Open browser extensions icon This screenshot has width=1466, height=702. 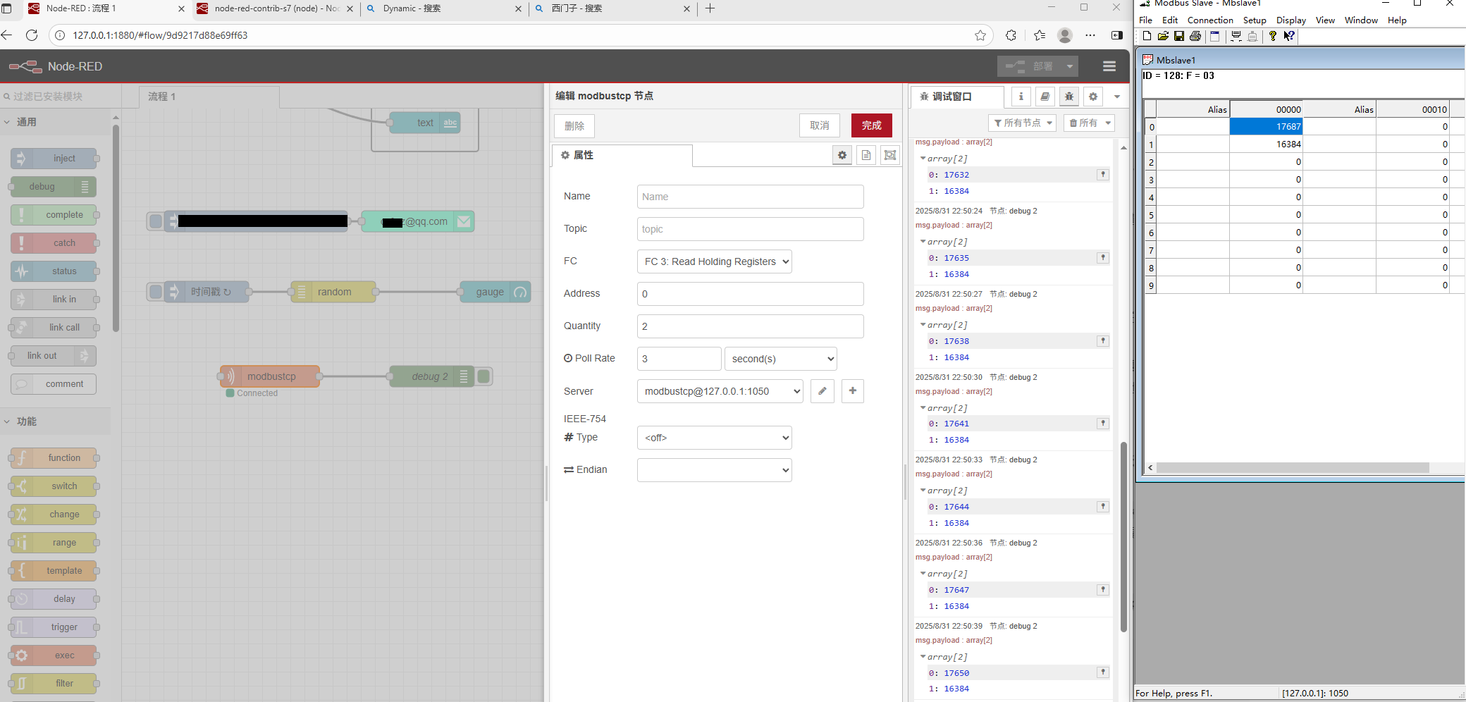tap(1011, 35)
